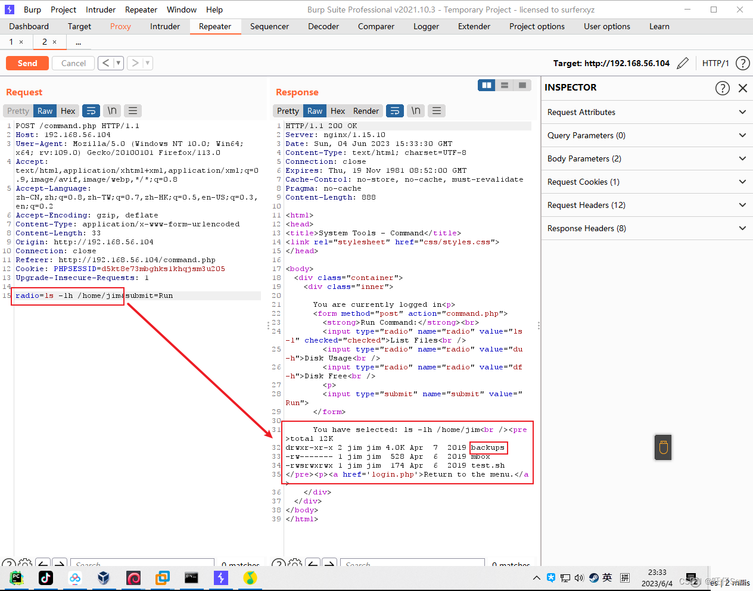Go back in request history
The width and height of the screenshot is (753, 591).
[x=105, y=63]
